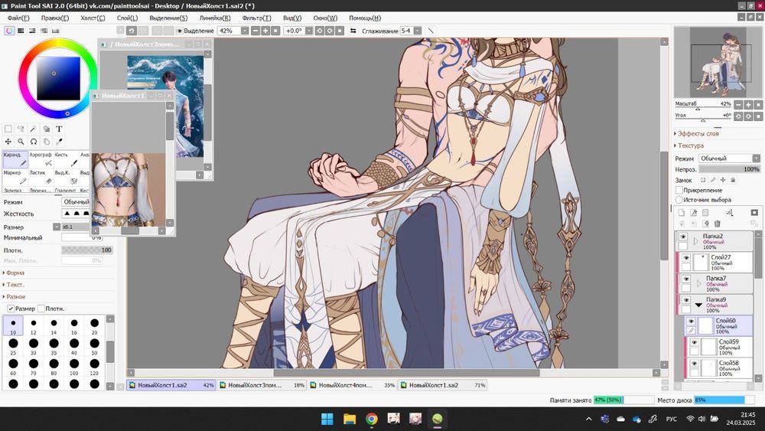Select brush size 30 preset
The image size is (765, 431).
(33, 346)
